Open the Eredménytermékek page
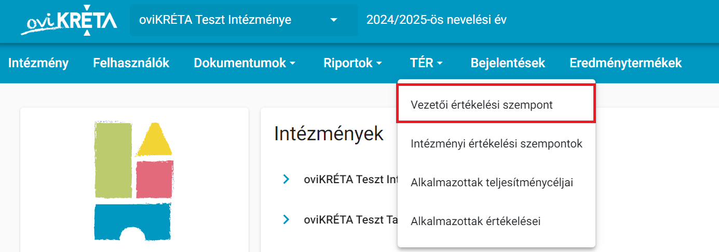The height and width of the screenshot is (252, 719). (626, 63)
